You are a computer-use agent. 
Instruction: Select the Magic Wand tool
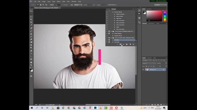tap(31, 20)
